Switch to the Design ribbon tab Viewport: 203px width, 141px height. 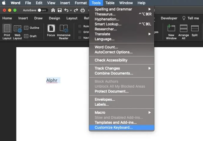point(54,18)
